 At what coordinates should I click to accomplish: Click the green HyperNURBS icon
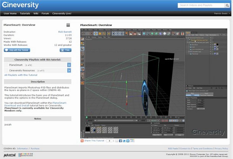click(152, 34)
